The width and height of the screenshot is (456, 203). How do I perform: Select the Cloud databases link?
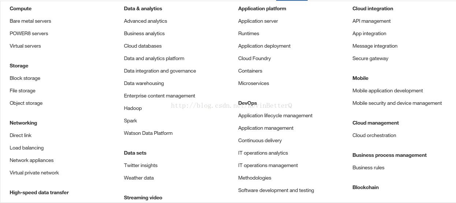pos(143,46)
